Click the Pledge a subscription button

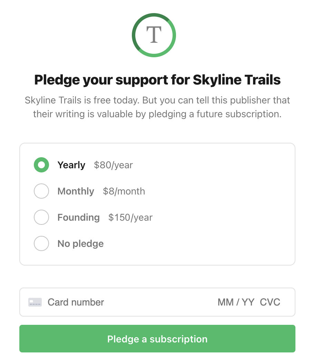pyautogui.click(x=157, y=339)
